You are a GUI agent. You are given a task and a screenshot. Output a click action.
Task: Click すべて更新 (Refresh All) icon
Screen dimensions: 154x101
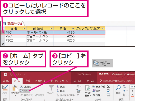coord(88,88)
